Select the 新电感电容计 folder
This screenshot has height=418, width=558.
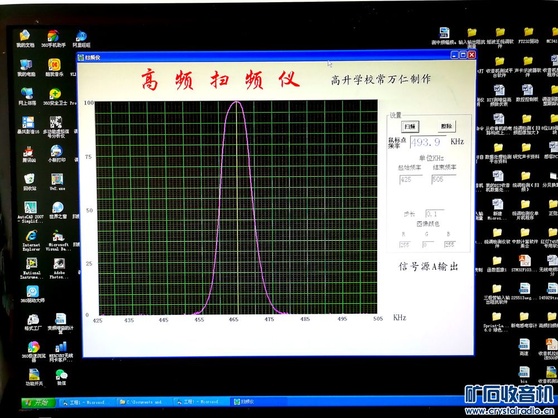point(524,319)
